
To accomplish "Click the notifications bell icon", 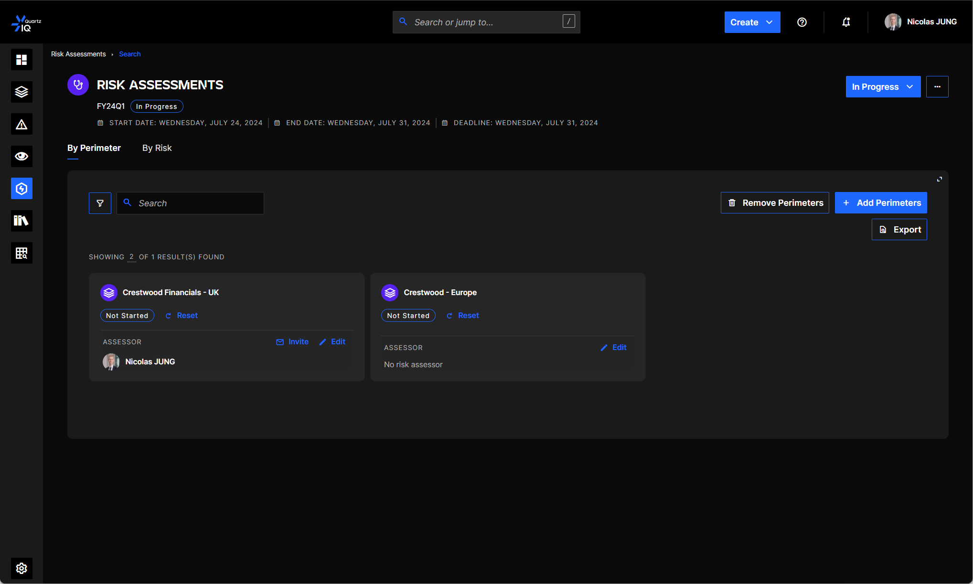I will (846, 22).
